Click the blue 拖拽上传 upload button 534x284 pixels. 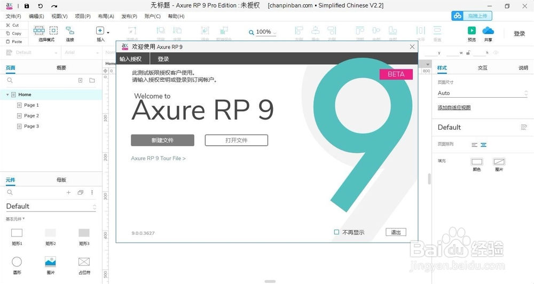tap(472, 15)
